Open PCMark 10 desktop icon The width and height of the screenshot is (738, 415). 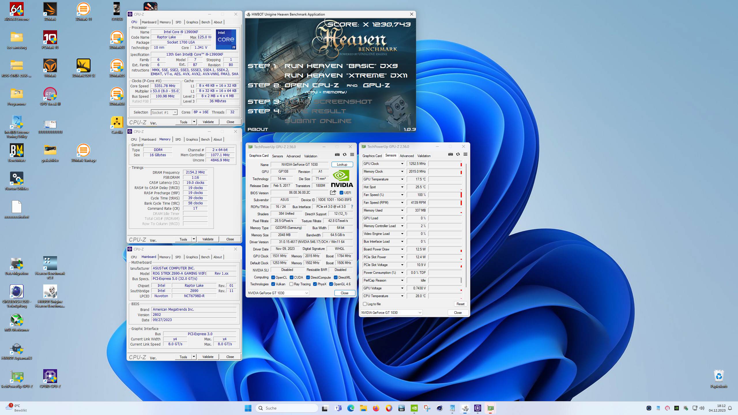(x=50, y=40)
